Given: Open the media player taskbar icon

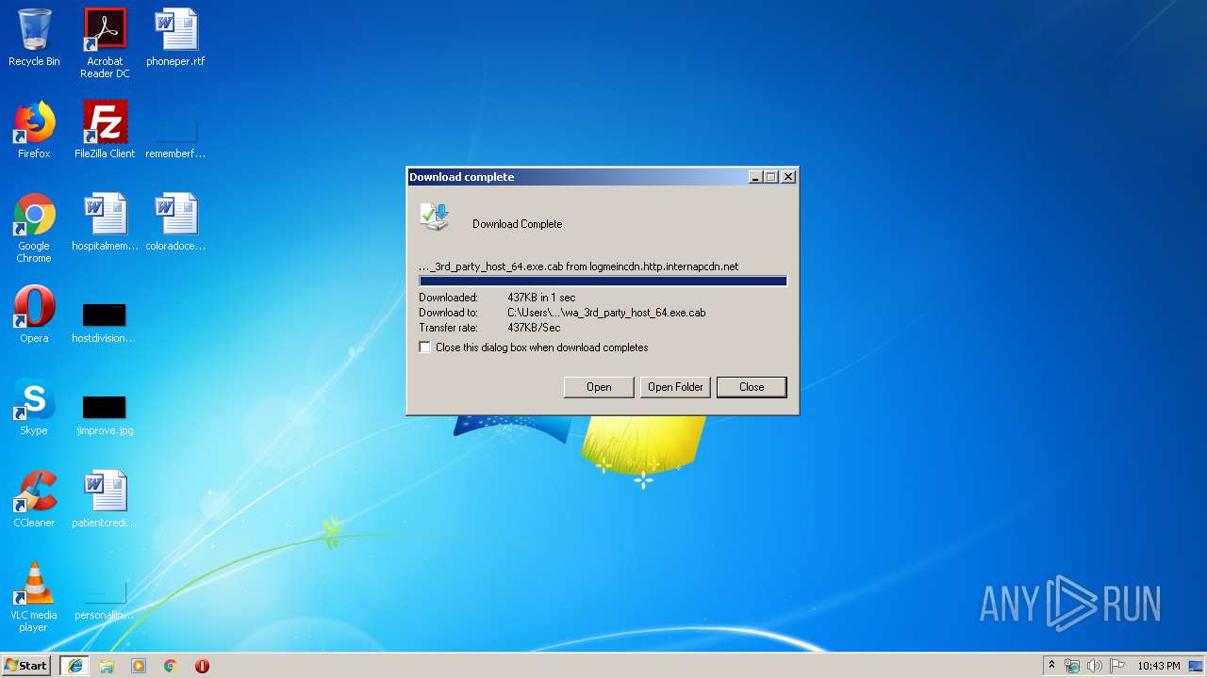Looking at the screenshot, I should (139, 666).
